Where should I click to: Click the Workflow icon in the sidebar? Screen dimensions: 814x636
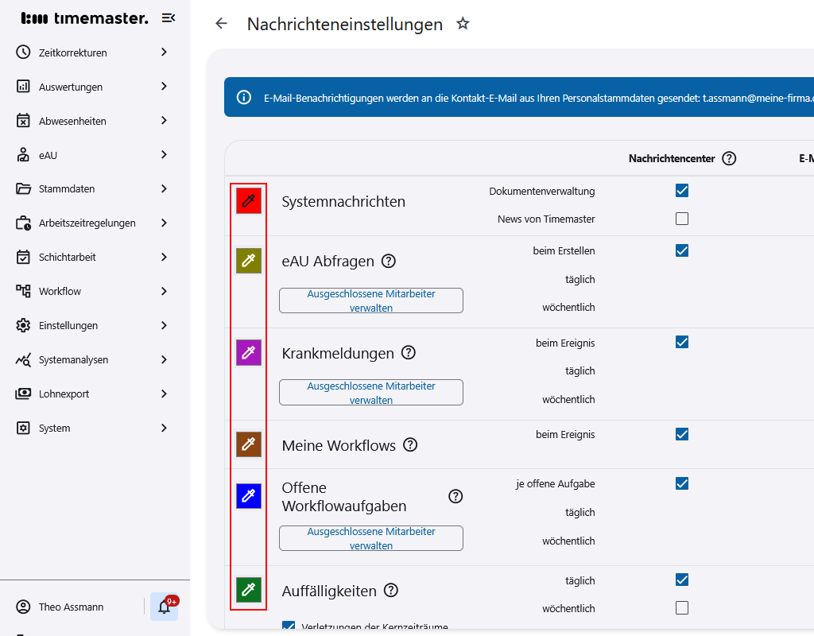point(21,291)
